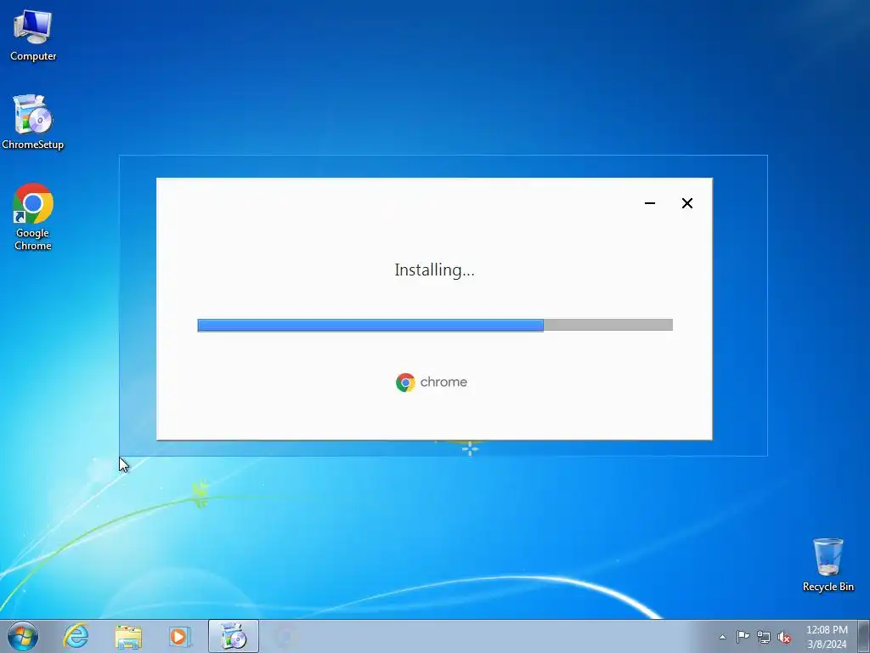Click the muted volume speaker icon
Image resolution: width=870 pixels, height=653 pixels.
coord(784,637)
